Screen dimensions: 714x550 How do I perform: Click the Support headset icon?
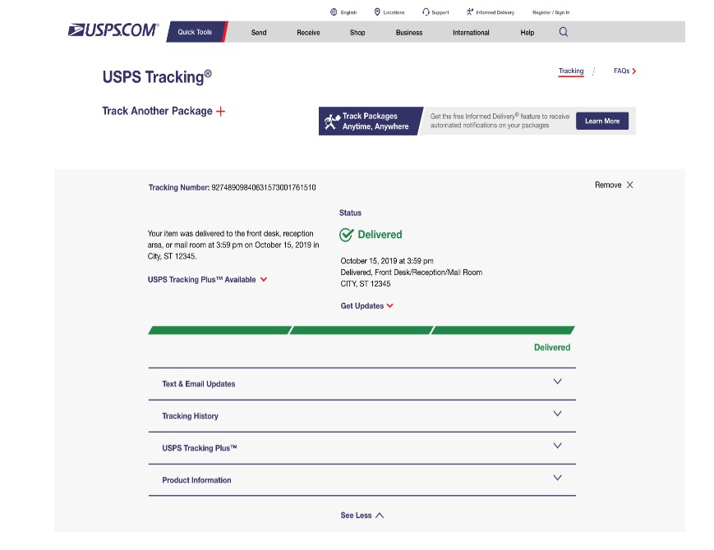426,11
